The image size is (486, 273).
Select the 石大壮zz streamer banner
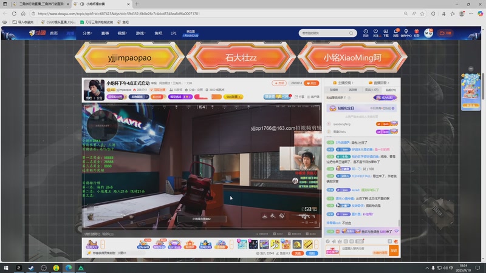[241, 58]
